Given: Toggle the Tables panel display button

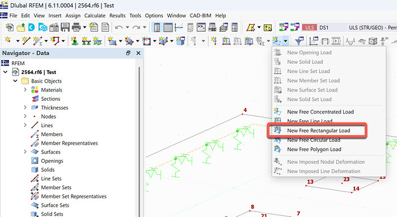Looking at the screenshot, I should click(x=168, y=27).
